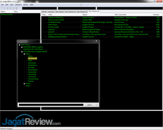Pause playback using the Pause icon
The image size is (163, 130).
(7, 8)
